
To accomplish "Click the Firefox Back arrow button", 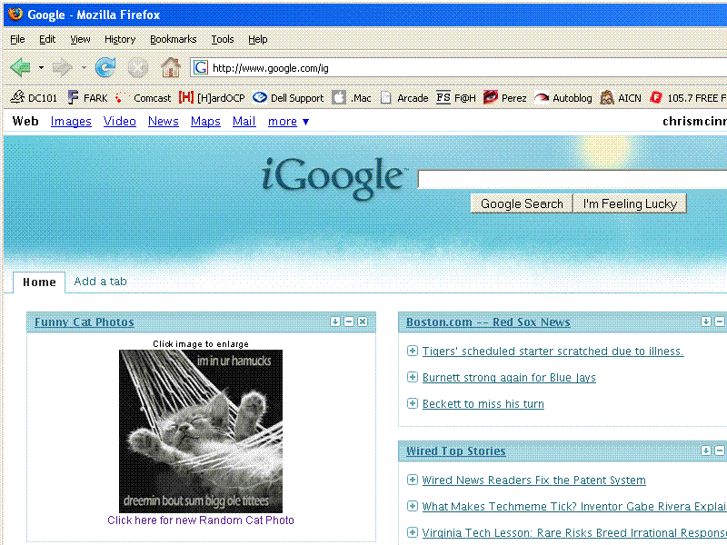I will pyautogui.click(x=20, y=67).
